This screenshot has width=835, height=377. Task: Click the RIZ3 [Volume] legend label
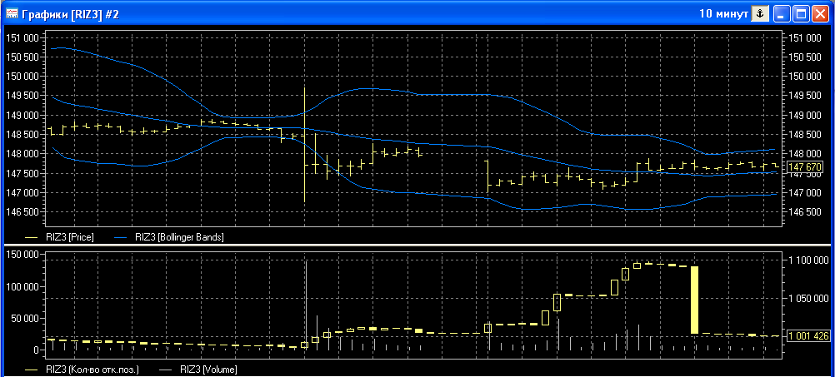coord(208,368)
